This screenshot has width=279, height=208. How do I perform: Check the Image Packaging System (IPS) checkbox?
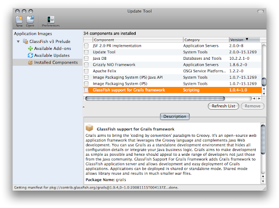pos(86,84)
